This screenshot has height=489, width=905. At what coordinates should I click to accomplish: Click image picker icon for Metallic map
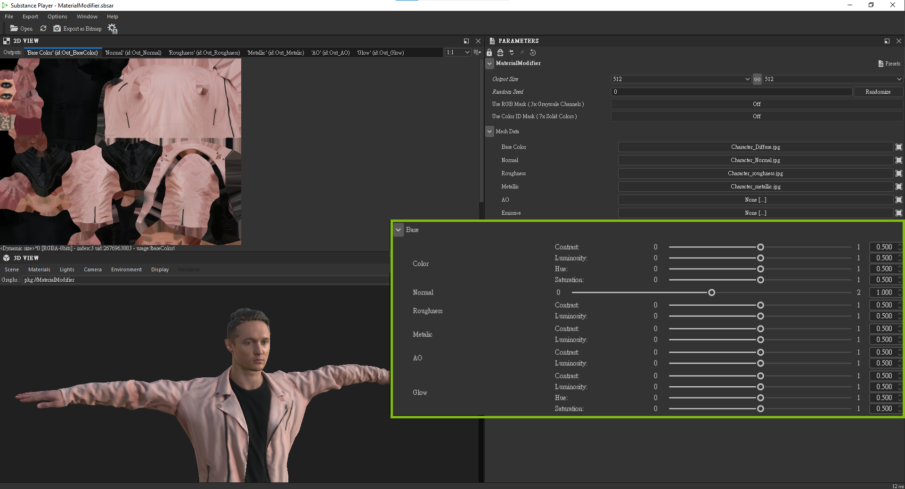click(899, 187)
